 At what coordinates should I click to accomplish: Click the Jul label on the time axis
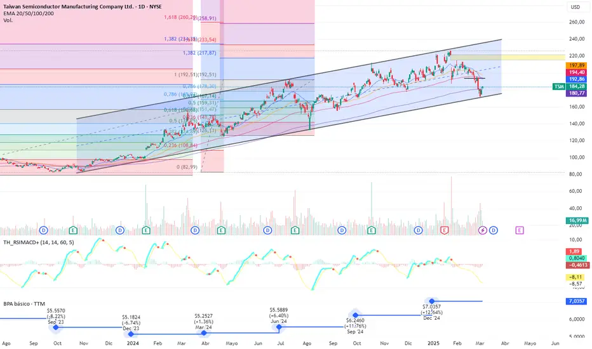(x=281, y=343)
